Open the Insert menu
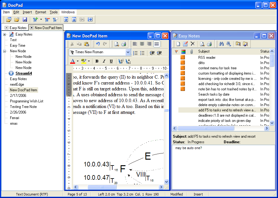Image resolution: width=278 pixels, height=198 pixels. pyautogui.click(x=27, y=12)
